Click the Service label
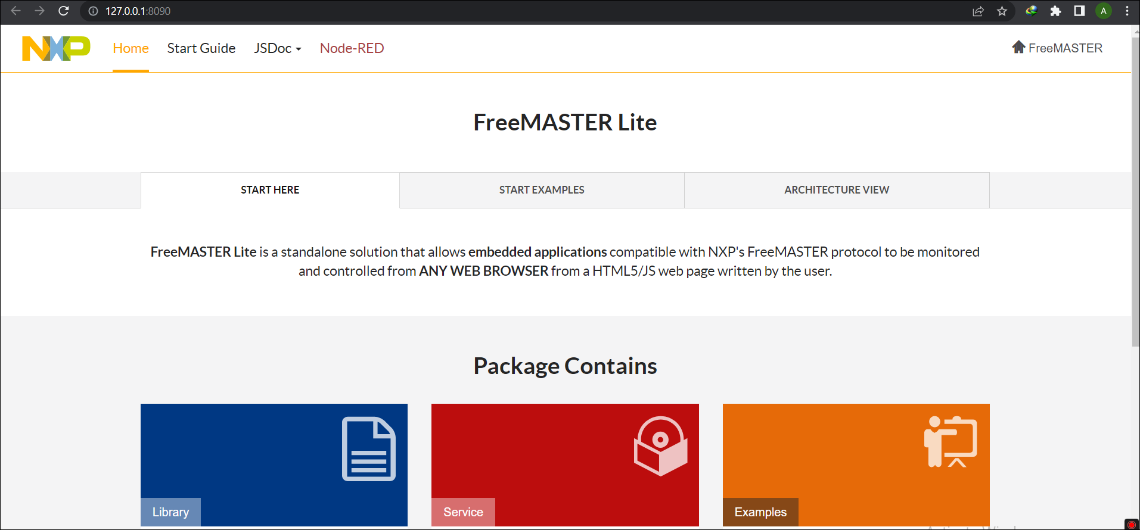 tap(463, 512)
